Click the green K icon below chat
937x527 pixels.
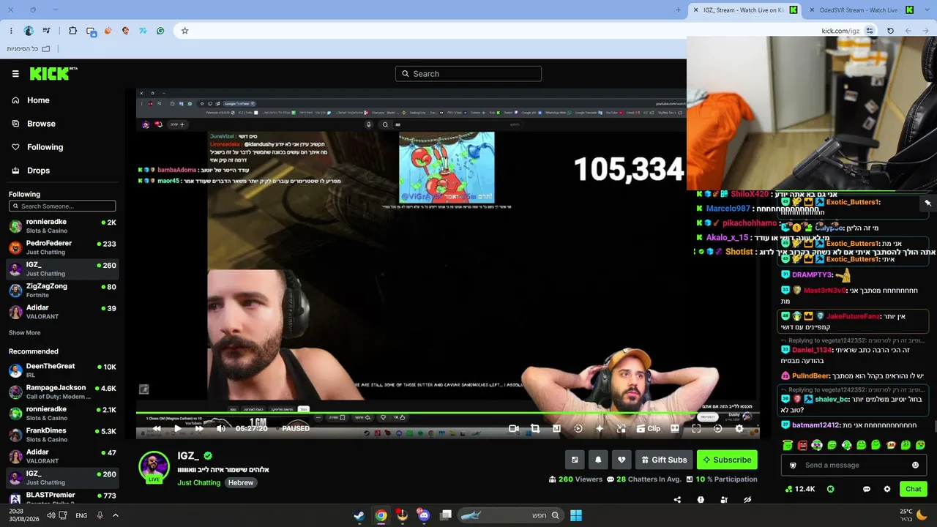[x=831, y=489]
